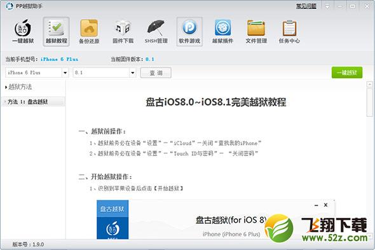The height and width of the screenshot is (250, 375).
Task: Click the 版本号：1.9.0 status text
Action: tap(28, 244)
